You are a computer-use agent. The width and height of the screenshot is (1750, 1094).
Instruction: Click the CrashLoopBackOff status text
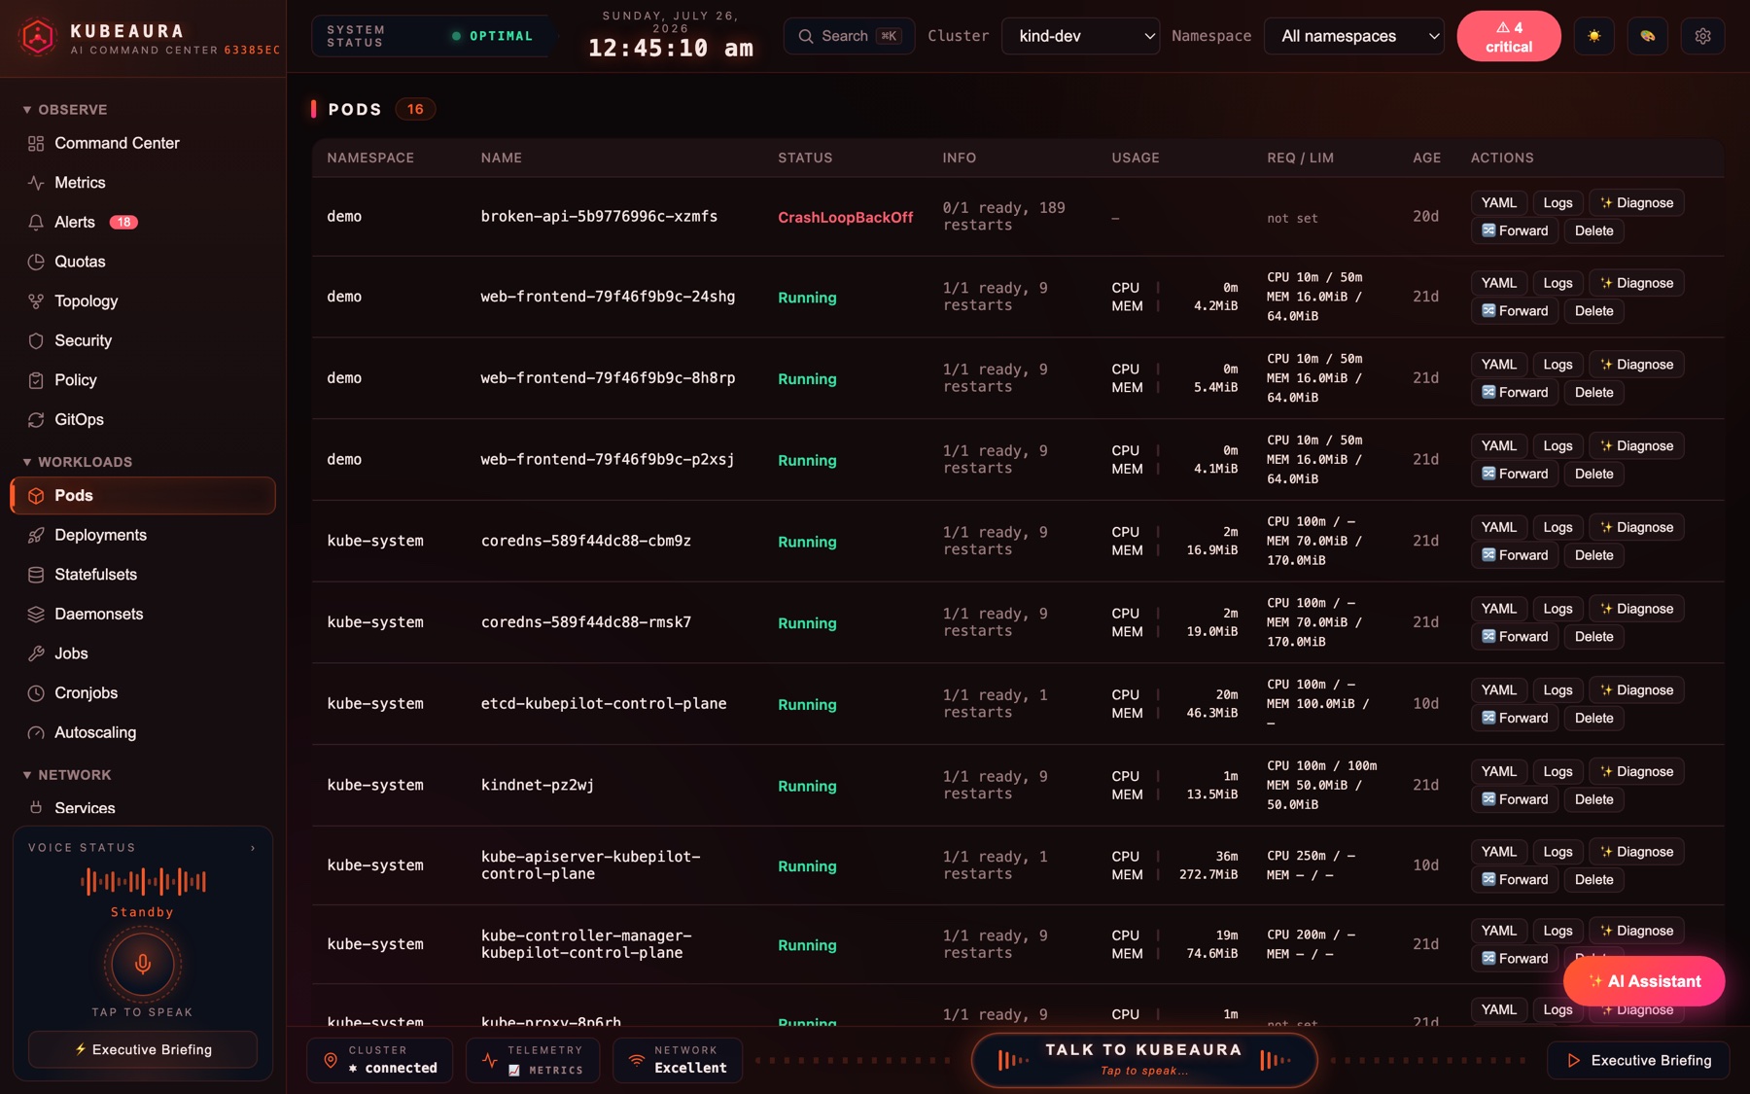(x=845, y=217)
